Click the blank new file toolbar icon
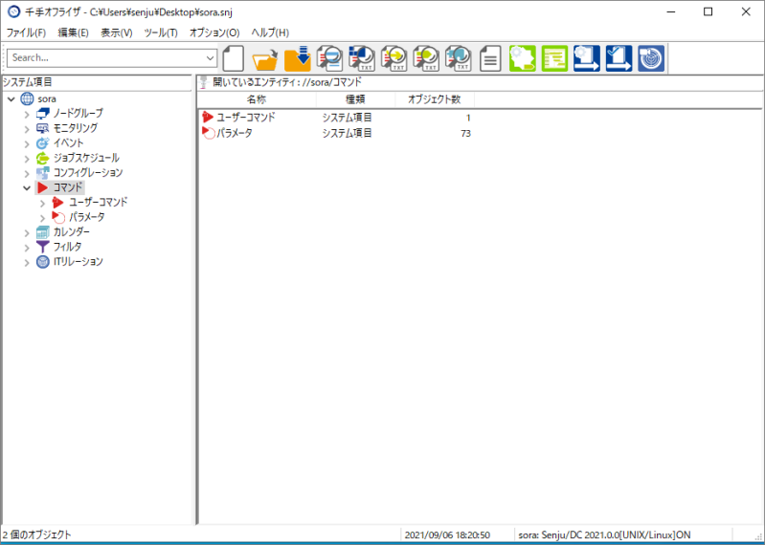Screen dimensions: 765x545 [x=234, y=58]
